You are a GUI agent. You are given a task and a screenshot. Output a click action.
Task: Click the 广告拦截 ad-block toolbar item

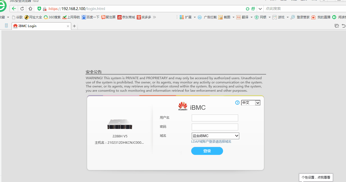207,17
